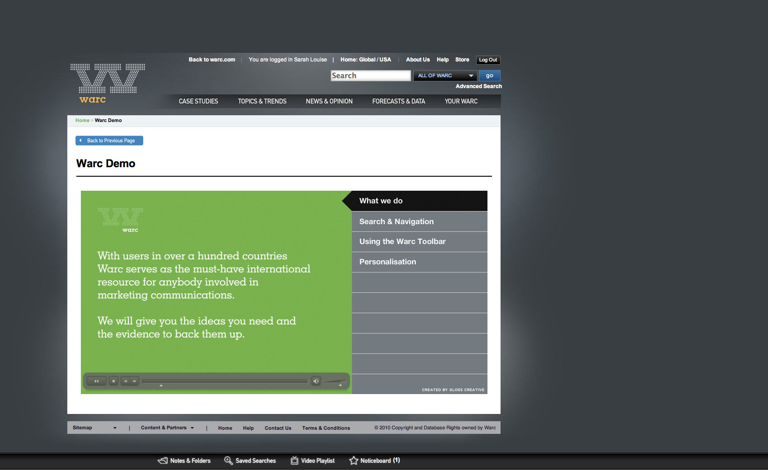Click the Log Out button
The width and height of the screenshot is (768, 470).
[x=488, y=60]
